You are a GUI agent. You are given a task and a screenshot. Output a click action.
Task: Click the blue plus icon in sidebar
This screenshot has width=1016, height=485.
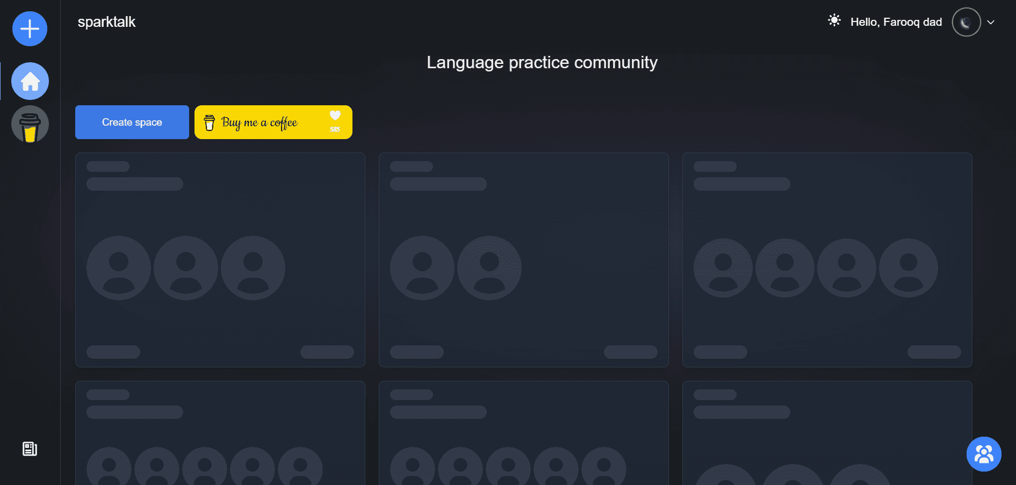click(30, 28)
